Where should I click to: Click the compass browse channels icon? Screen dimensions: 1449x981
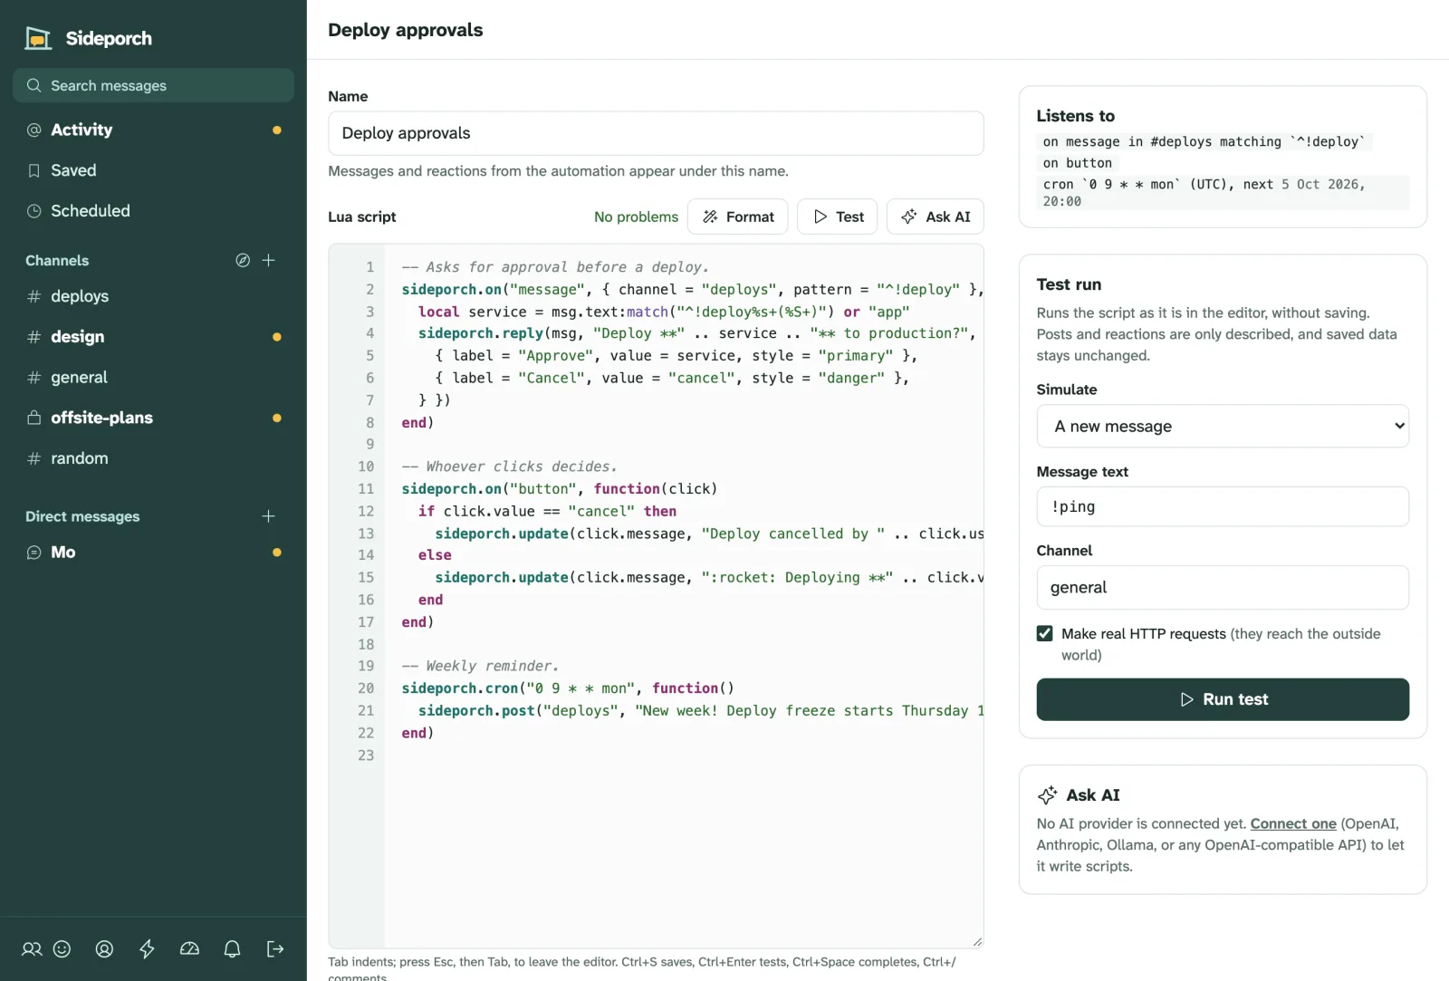pos(243,260)
